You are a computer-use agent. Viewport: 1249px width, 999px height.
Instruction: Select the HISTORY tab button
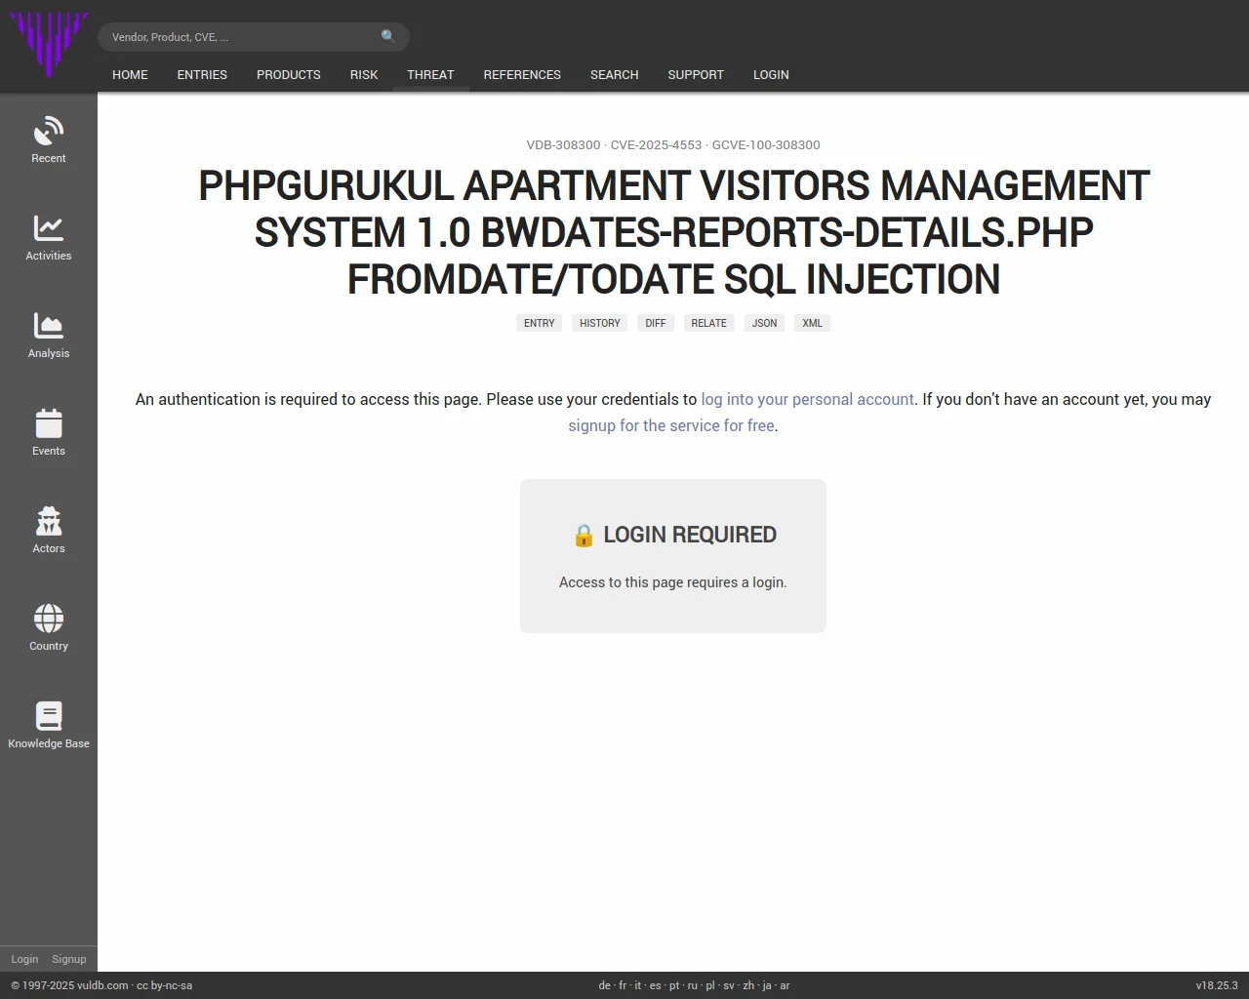pos(600,323)
